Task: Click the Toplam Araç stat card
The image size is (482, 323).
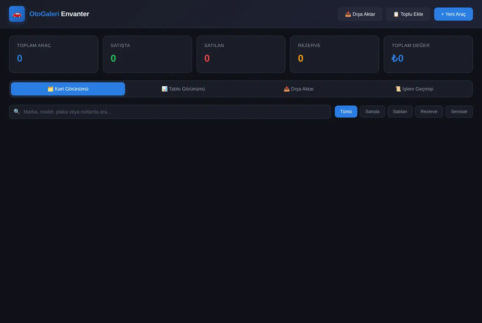Action: coord(53,55)
